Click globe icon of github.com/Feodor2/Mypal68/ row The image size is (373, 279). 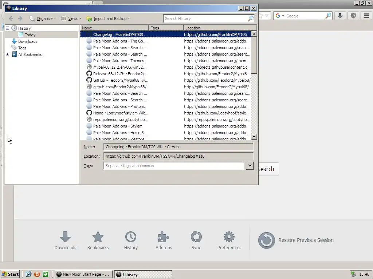[89, 87]
